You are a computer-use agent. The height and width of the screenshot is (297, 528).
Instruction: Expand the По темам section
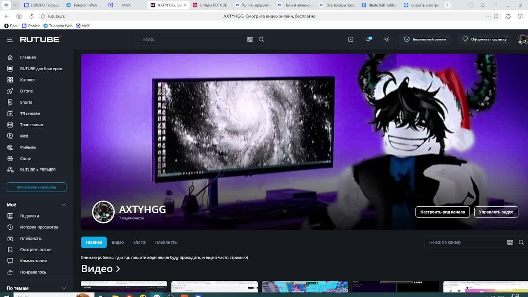pyautogui.click(x=64, y=288)
